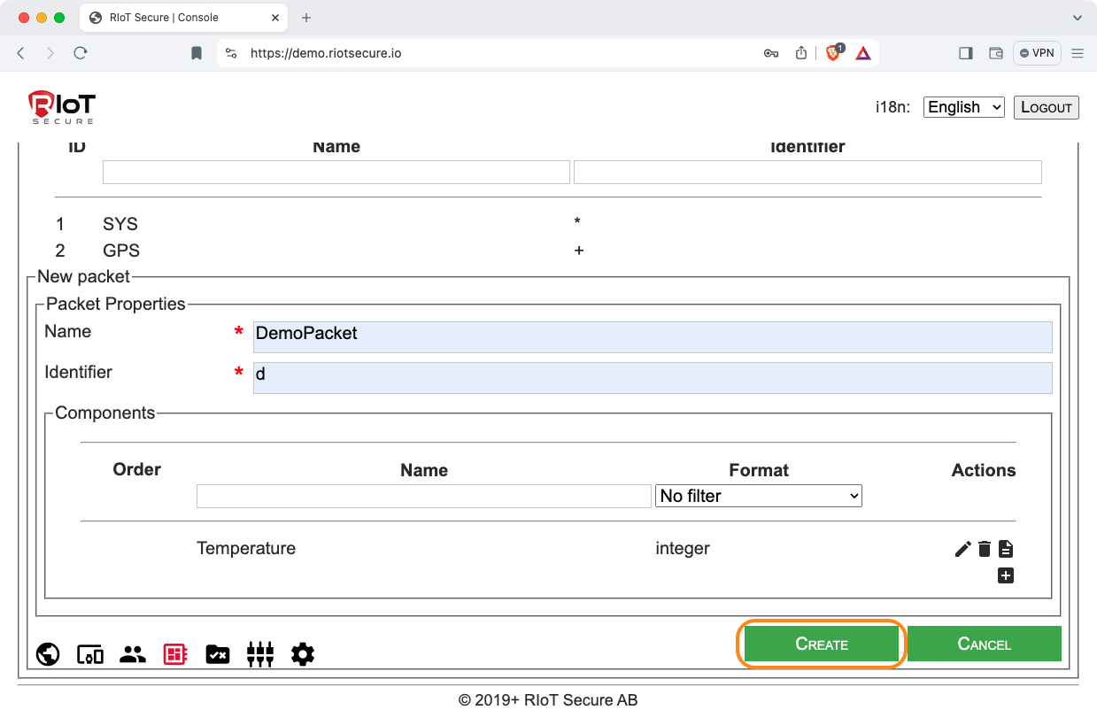
Task: Open the English language dropdown
Action: 963,107
